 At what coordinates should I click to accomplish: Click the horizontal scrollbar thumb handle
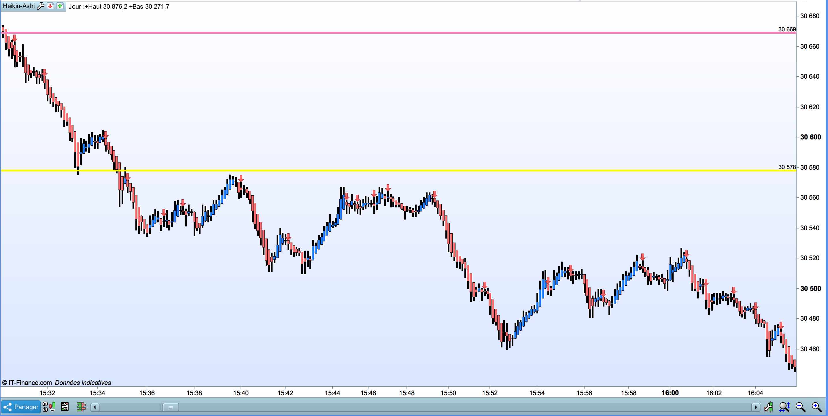(x=171, y=407)
